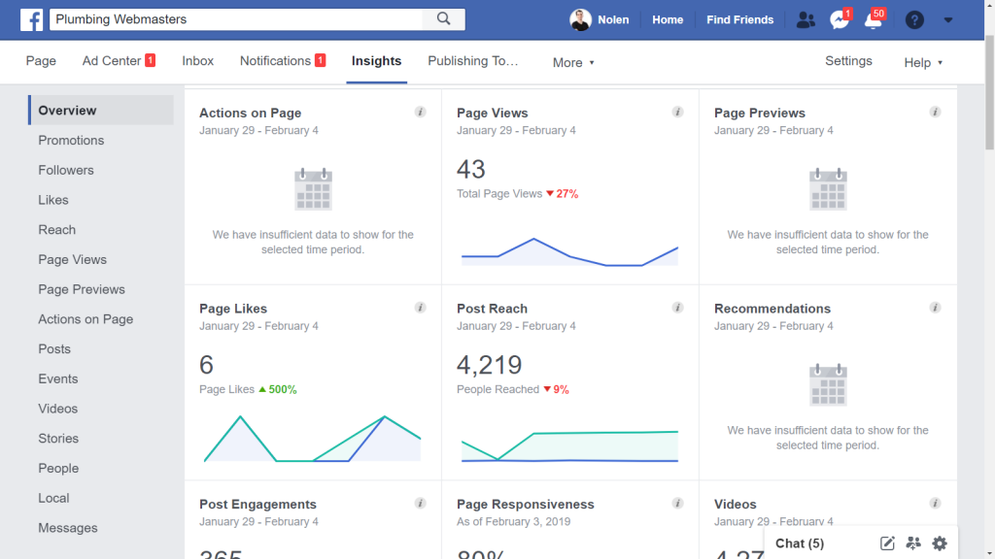Open the Ad Center tab
This screenshot has width=995, height=559.
119,61
